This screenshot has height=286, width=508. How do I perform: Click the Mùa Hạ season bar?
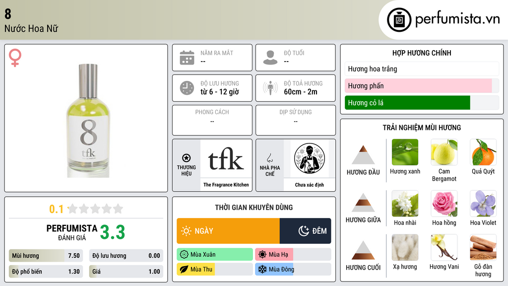coord(293,255)
